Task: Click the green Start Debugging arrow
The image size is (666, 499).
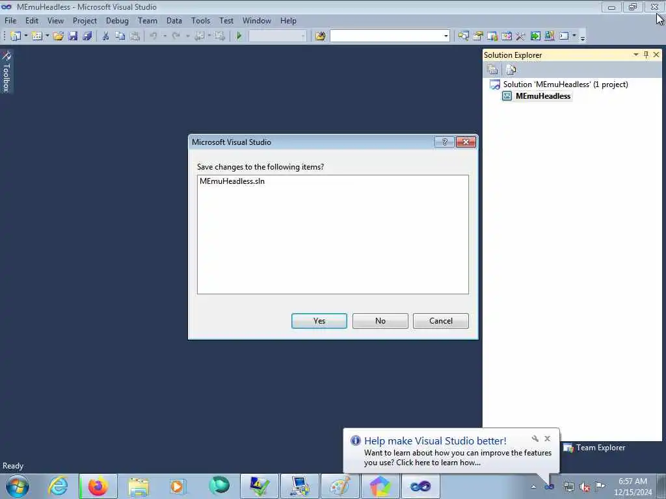Action: coord(239,36)
